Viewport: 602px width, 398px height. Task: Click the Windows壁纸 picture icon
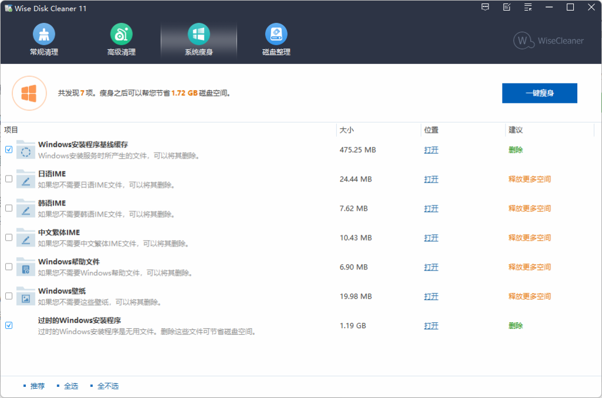(25, 296)
